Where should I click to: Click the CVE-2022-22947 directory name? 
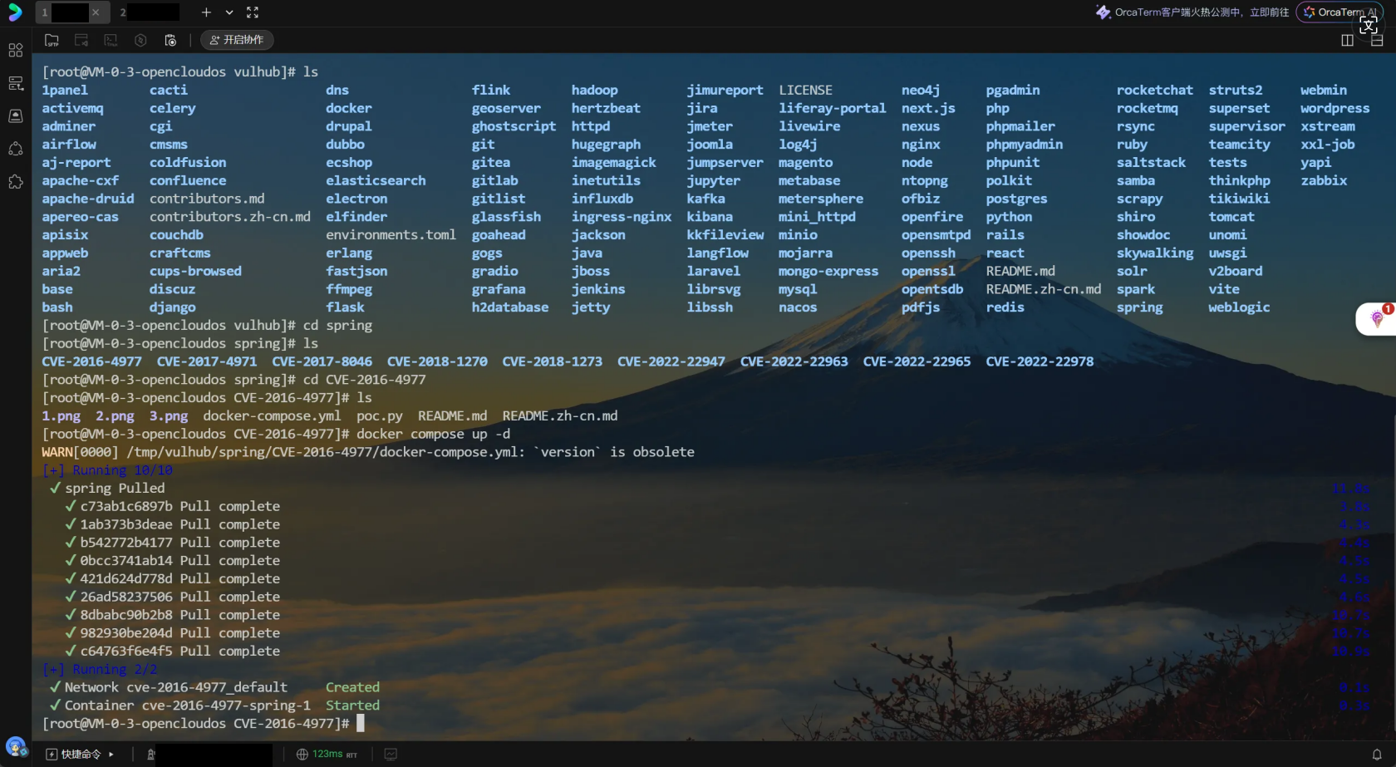pyautogui.click(x=671, y=361)
